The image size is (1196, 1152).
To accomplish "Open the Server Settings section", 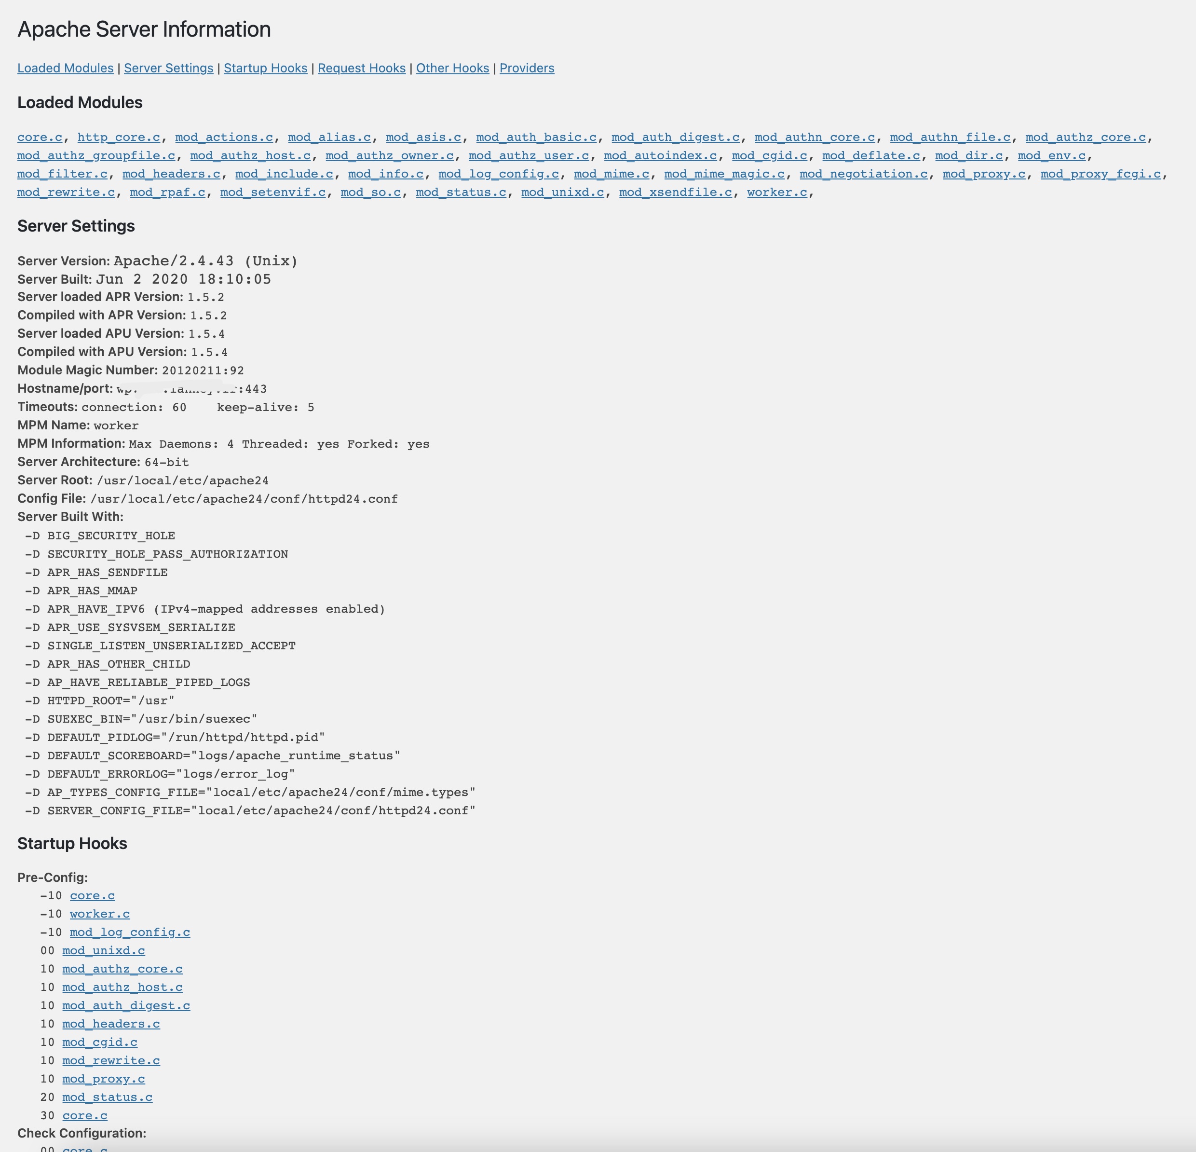I will 168,68.
